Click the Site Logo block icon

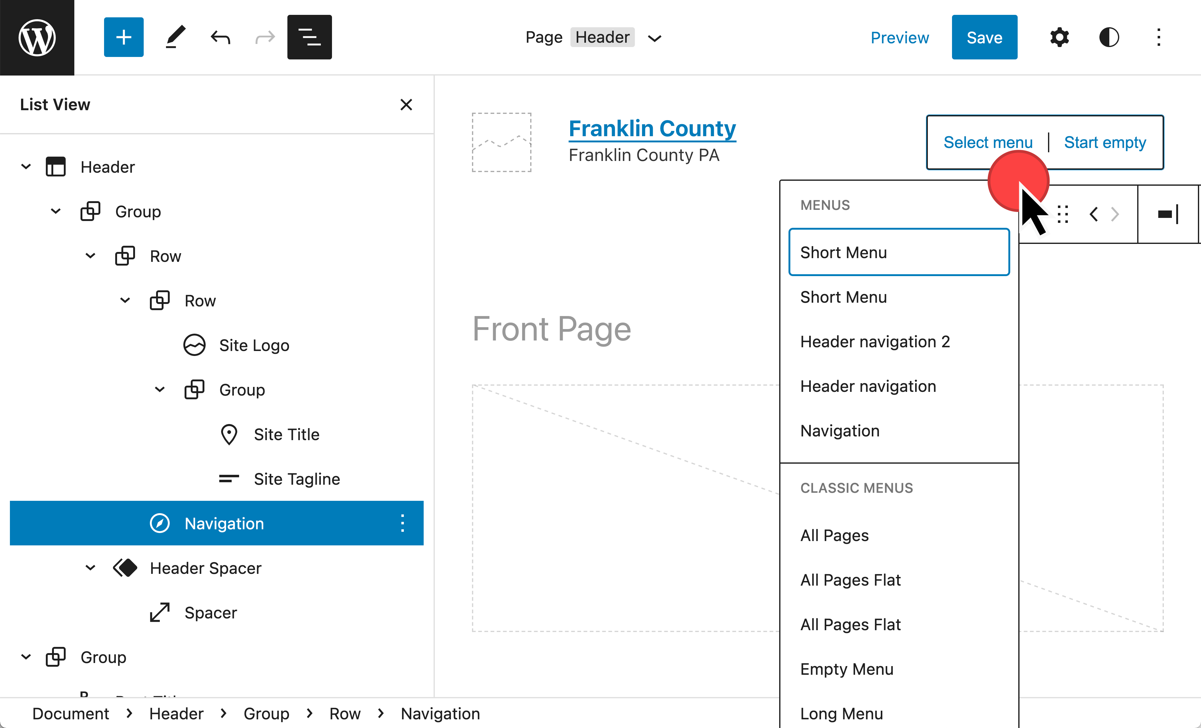pyautogui.click(x=194, y=345)
